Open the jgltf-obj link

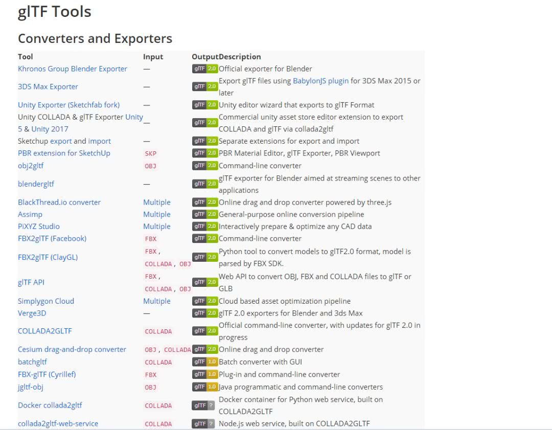coord(30,387)
